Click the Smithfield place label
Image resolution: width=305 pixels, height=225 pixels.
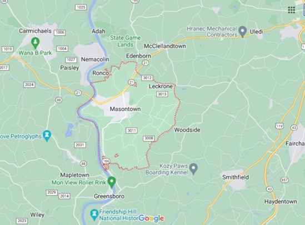[236, 177]
